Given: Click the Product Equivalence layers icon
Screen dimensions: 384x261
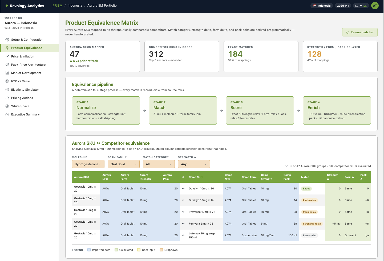Looking at the screenshot, I should tap(7, 48).
